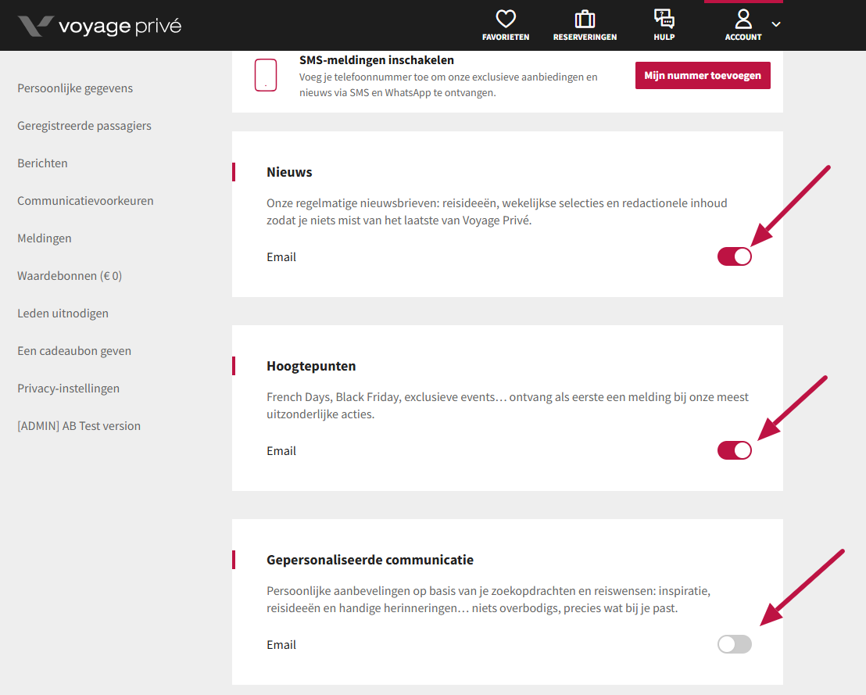Open [ADMIN] AB Test version
Screen dimensions: 866x695
pyautogui.click(x=79, y=426)
